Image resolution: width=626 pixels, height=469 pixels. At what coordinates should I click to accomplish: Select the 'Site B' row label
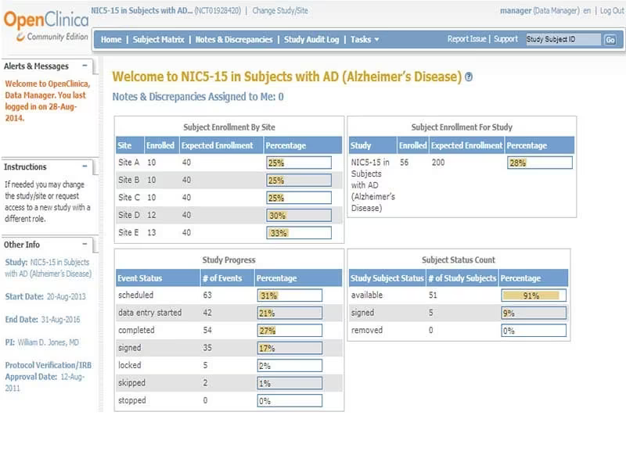click(128, 180)
